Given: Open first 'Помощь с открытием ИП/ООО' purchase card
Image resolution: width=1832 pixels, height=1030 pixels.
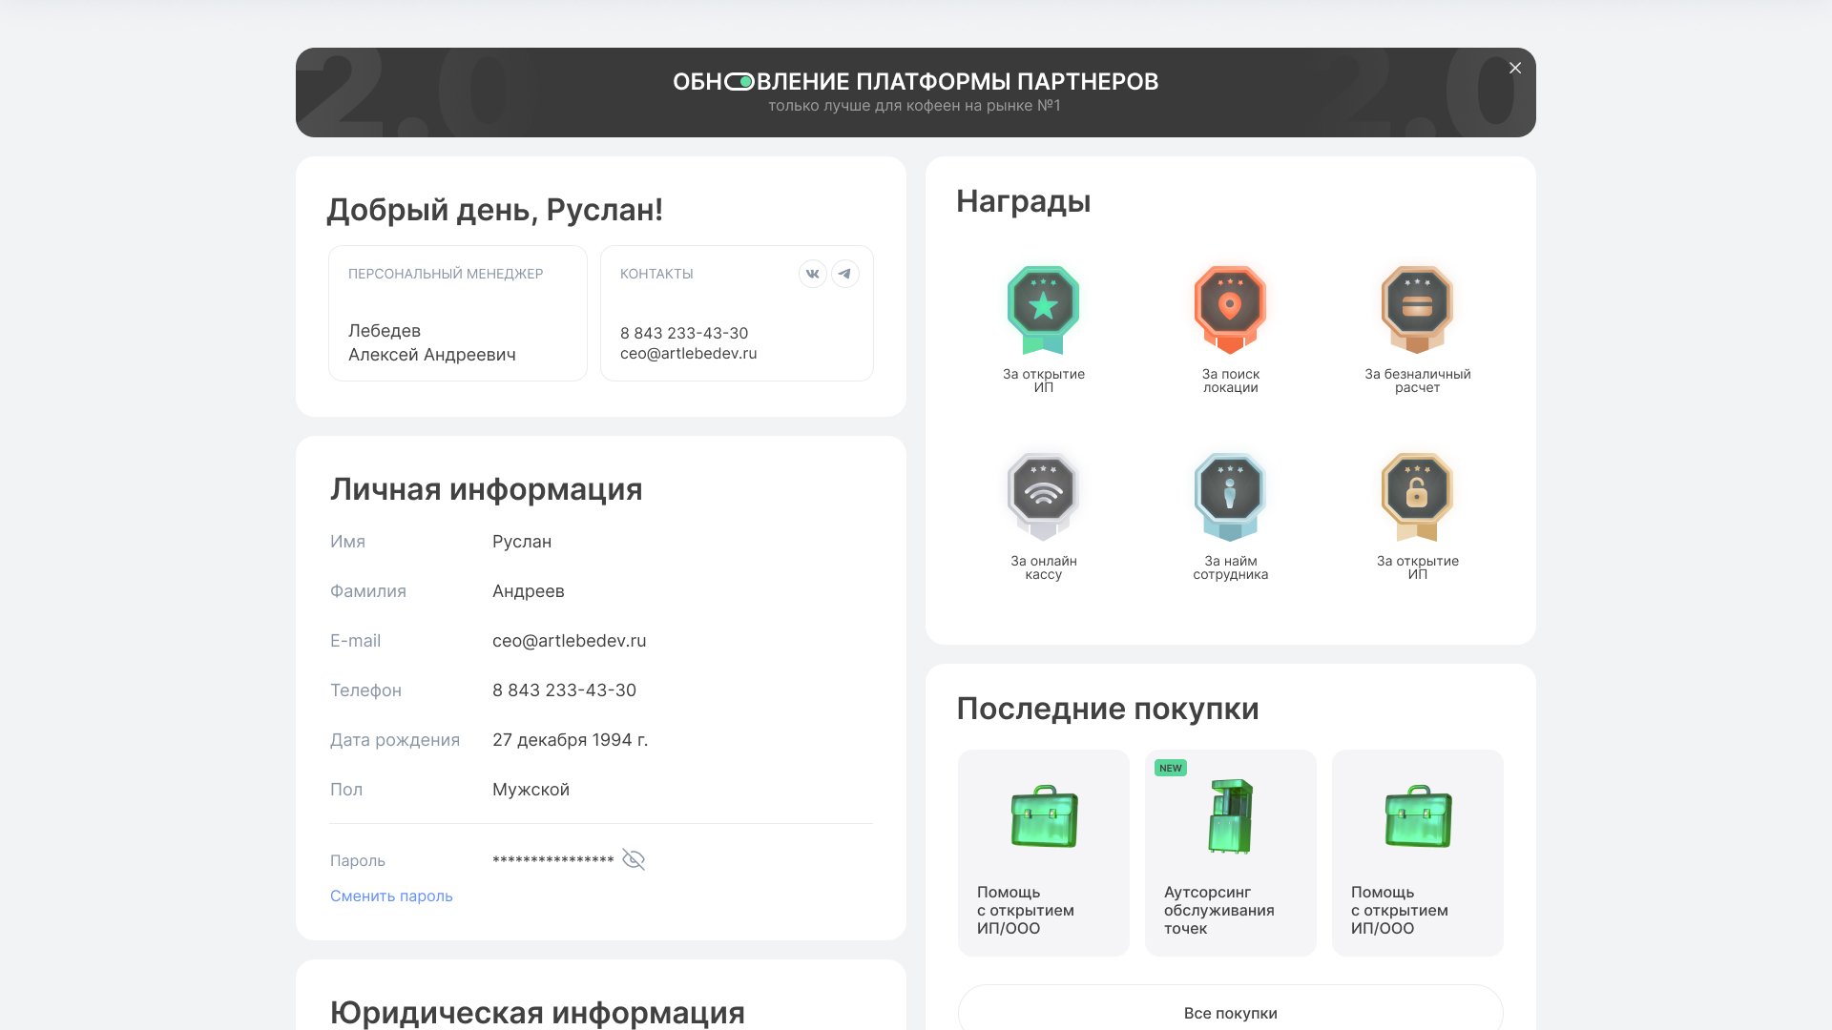Looking at the screenshot, I should click(x=1043, y=853).
